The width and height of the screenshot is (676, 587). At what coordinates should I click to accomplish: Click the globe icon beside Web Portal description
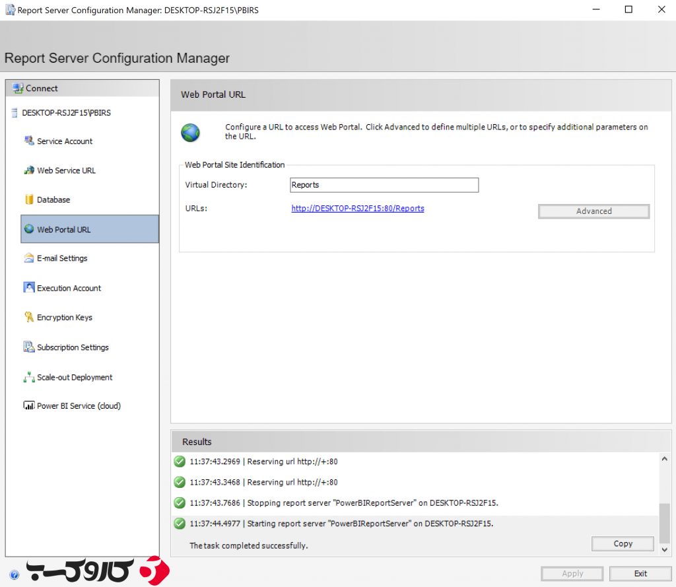(190, 132)
